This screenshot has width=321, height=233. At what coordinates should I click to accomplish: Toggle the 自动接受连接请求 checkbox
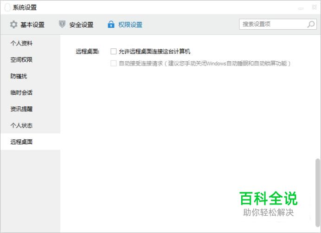tap(113, 63)
